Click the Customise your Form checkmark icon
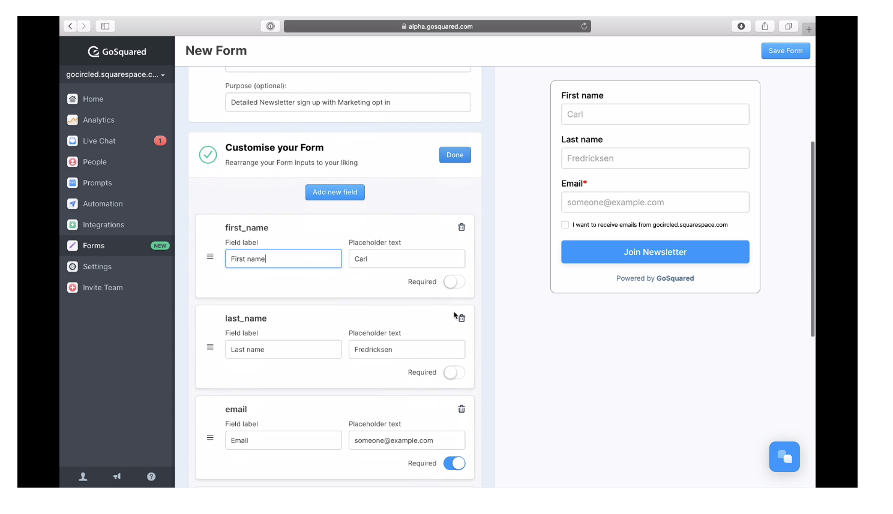The height and width of the screenshot is (514, 893). (208, 155)
